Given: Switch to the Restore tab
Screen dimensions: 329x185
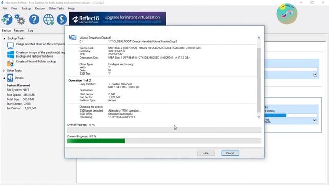Looking at the screenshot, I should pyautogui.click(x=19, y=31).
